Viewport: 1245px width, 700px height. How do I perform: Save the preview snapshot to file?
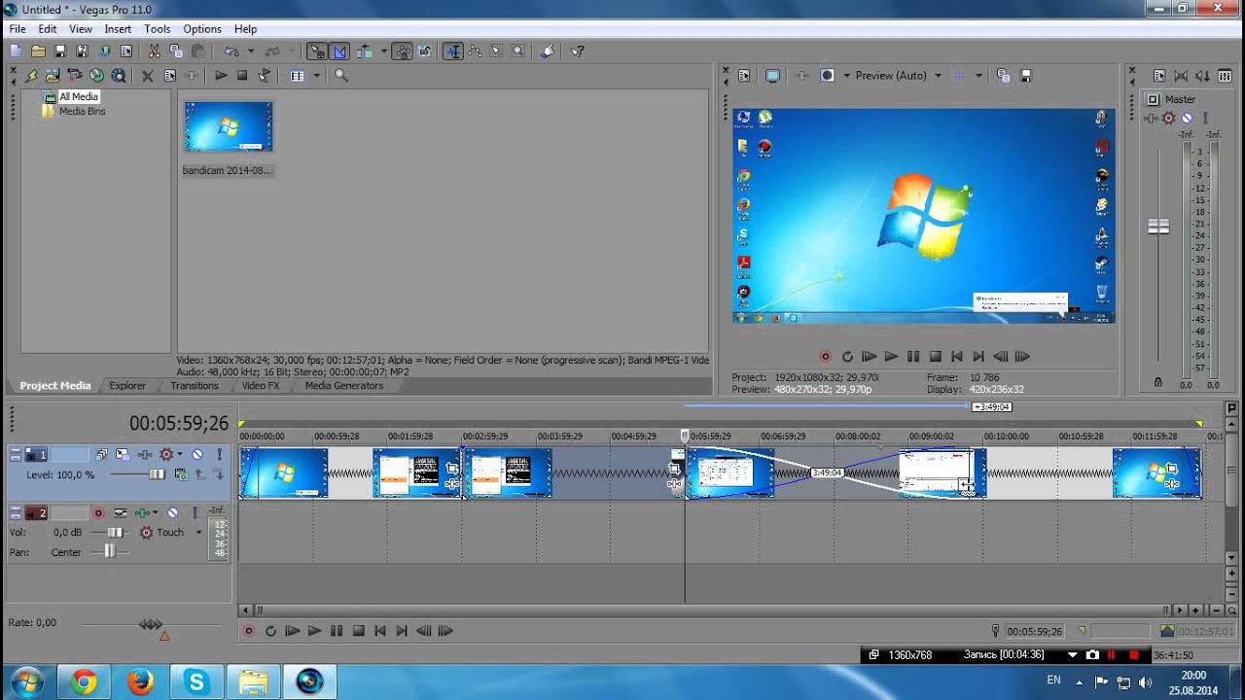(x=1025, y=75)
